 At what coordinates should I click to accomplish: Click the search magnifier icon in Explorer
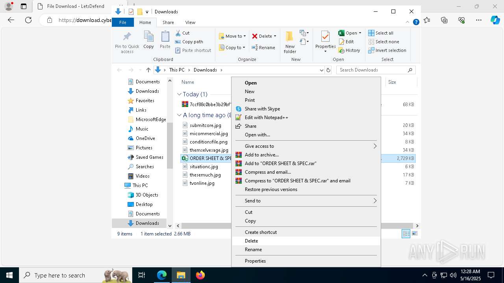click(410, 70)
